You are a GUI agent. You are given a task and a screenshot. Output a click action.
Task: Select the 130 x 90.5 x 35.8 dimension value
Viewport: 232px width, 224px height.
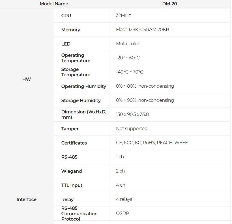(132, 115)
